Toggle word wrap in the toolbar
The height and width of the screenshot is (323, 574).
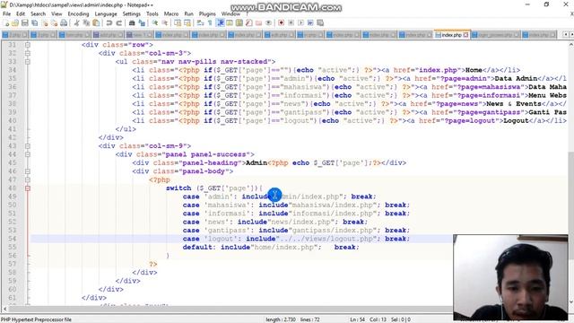click(199, 22)
